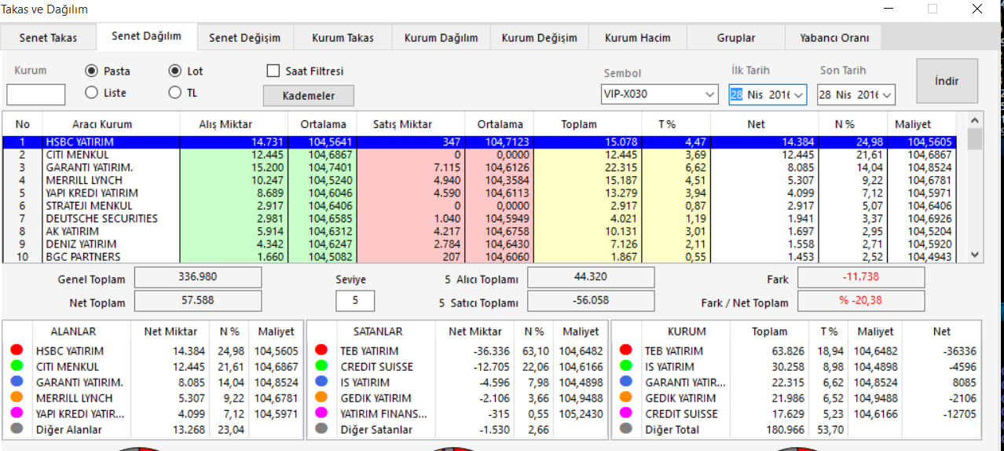Click blue dot beside GARANTI YATIRIM in KURUM panel
The height and width of the screenshot is (451, 1004).
tap(625, 382)
